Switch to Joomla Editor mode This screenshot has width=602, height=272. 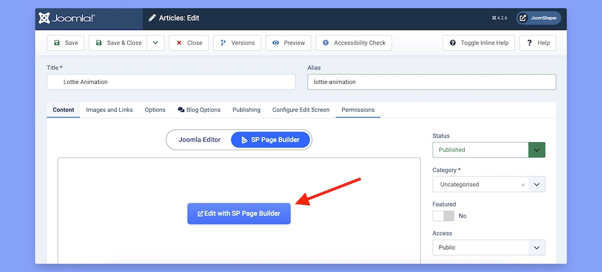click(x=199, y=140)
